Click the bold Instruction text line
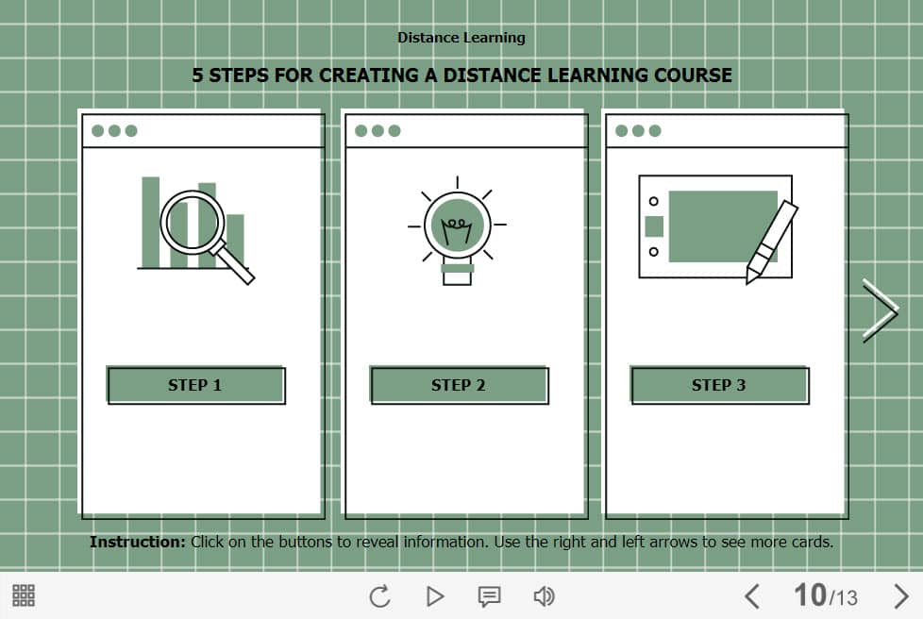The image size is (923, 619). pyautogui.click(x=461, y=542)
